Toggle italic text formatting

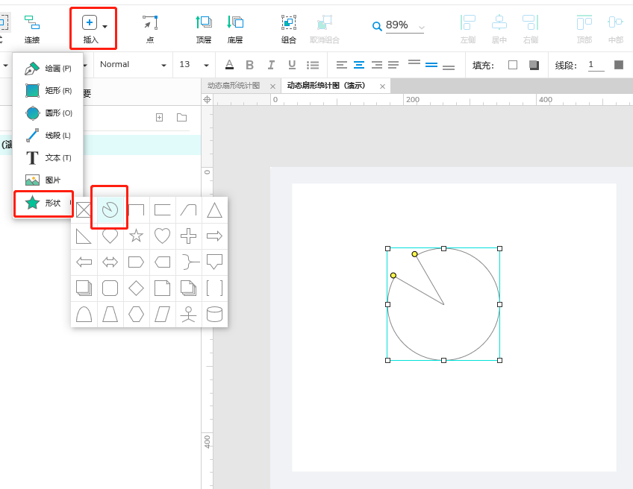[271, 65]
